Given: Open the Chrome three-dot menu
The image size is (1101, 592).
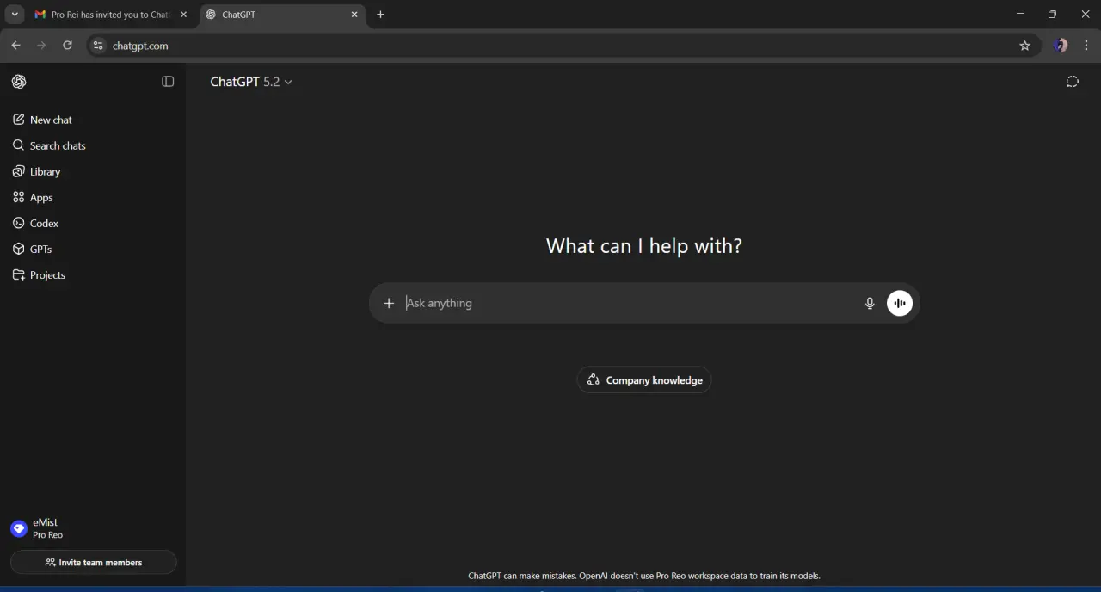Looking at the screenshot, I should pyautogui.click(x=1087, y=46).
